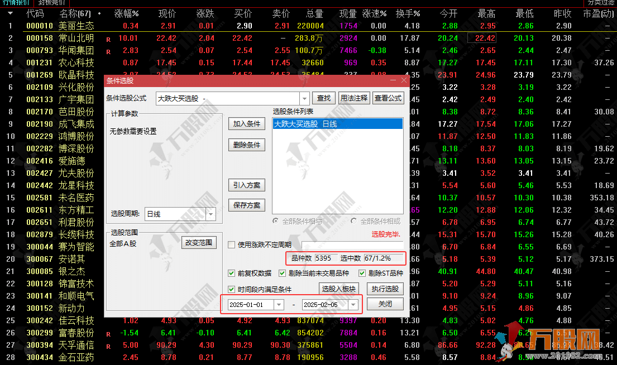This screenshot has width=617, height=365.
Task: Click the 查找 button
Action: pos(324,98)
